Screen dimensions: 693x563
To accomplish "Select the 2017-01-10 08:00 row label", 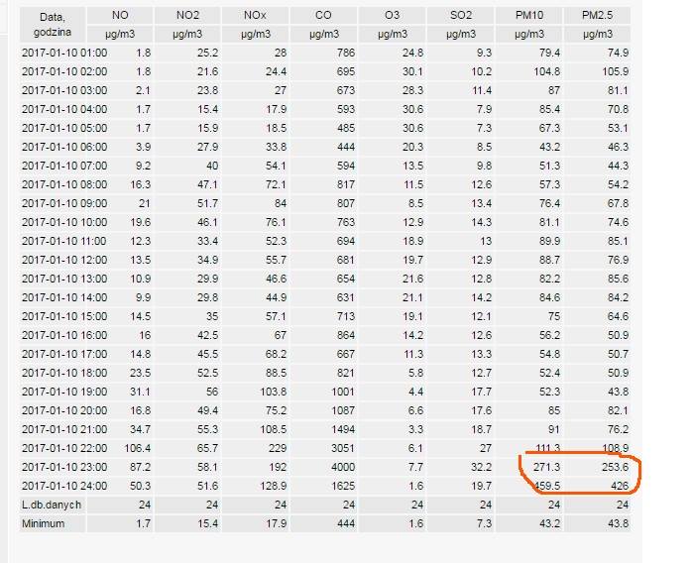I will pos(64,184).
